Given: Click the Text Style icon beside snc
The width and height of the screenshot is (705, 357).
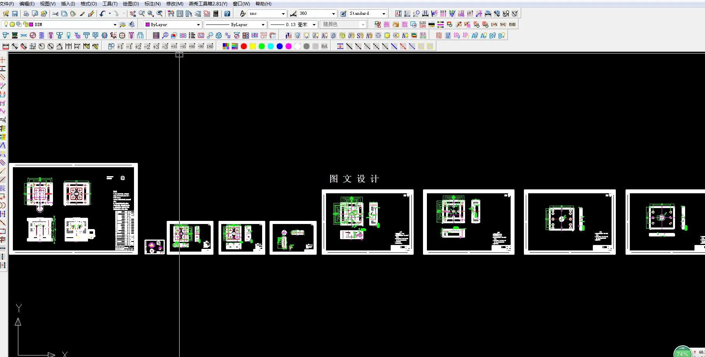Looking at the screenshot, I should coord(243,14).
